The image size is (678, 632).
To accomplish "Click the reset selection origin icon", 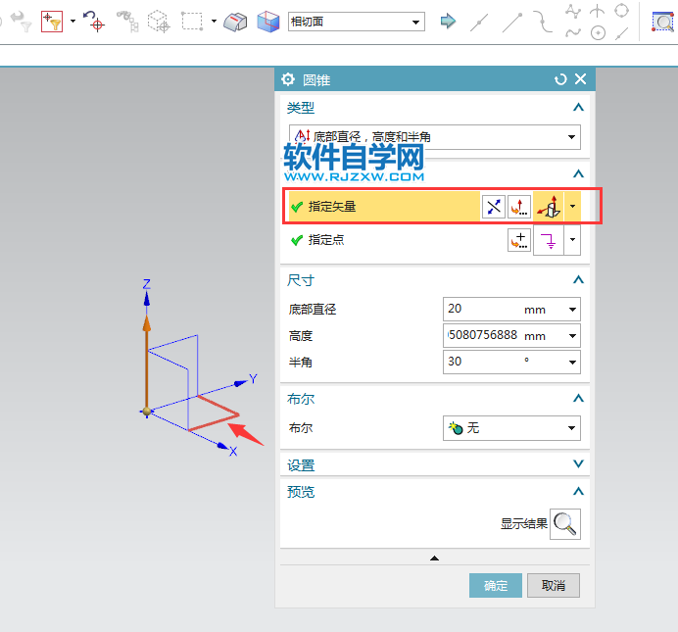I will (94, 22).
